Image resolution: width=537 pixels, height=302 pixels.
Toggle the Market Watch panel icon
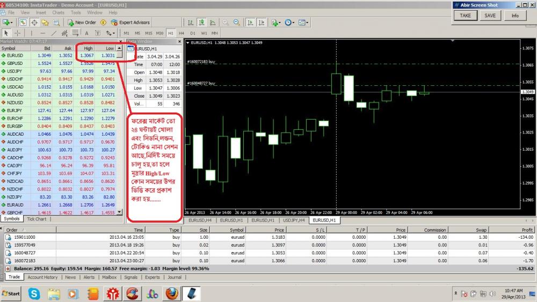pos(23,22)
